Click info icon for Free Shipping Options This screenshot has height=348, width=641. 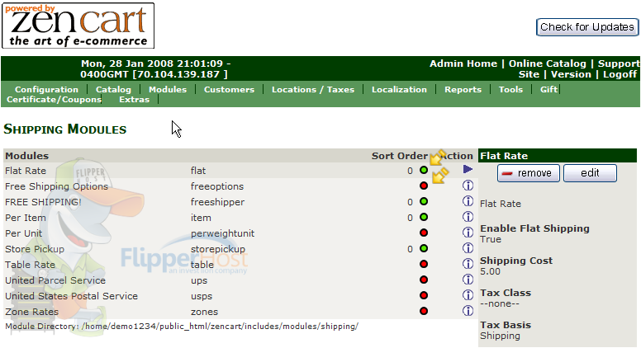[x=468, y=186]
